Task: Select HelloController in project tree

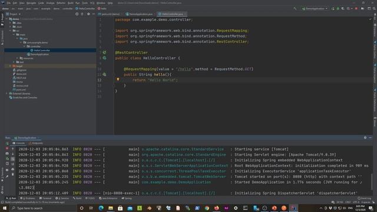Action: click(x=40, y=51)
